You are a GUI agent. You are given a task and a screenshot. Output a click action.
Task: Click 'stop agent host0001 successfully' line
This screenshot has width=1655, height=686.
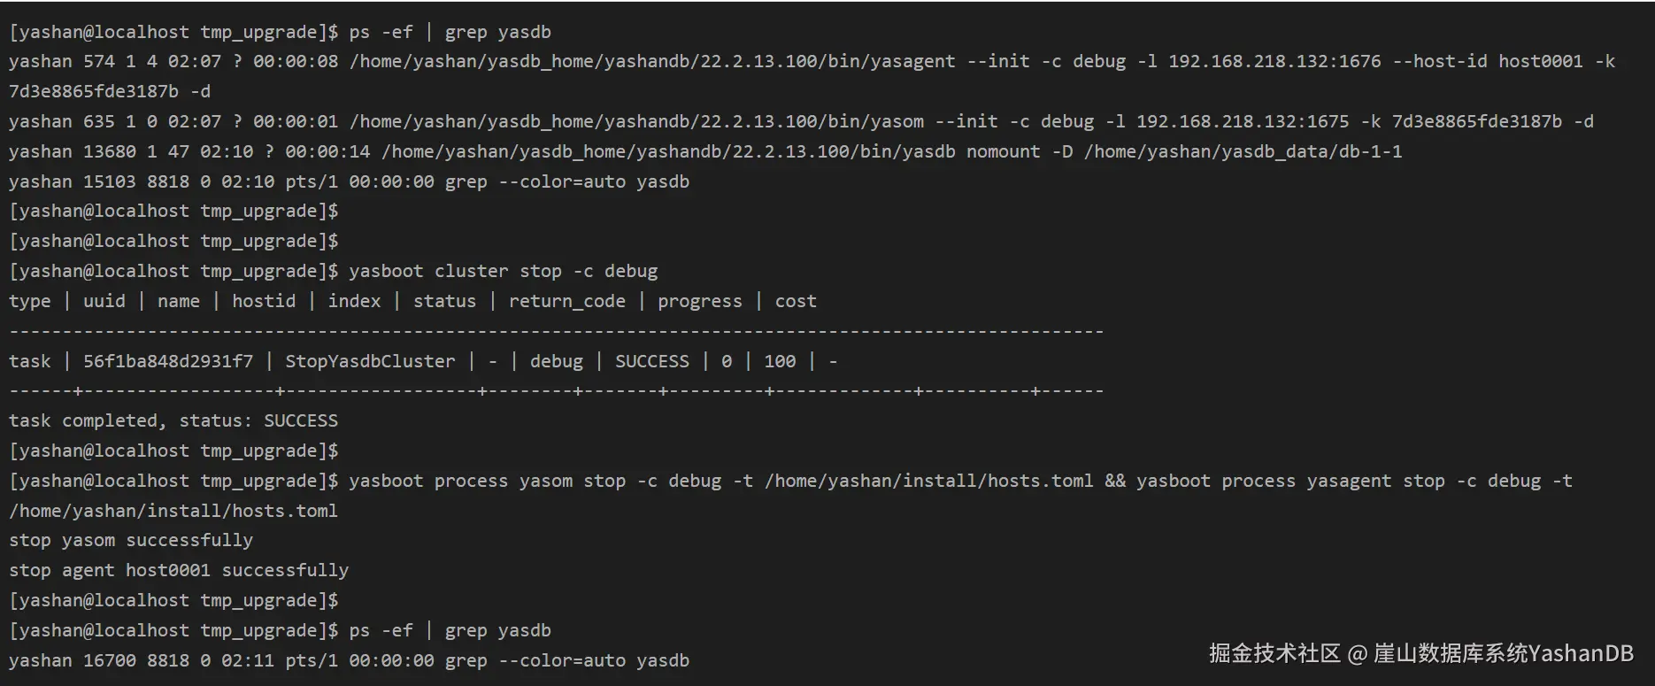tap(179, 570)
